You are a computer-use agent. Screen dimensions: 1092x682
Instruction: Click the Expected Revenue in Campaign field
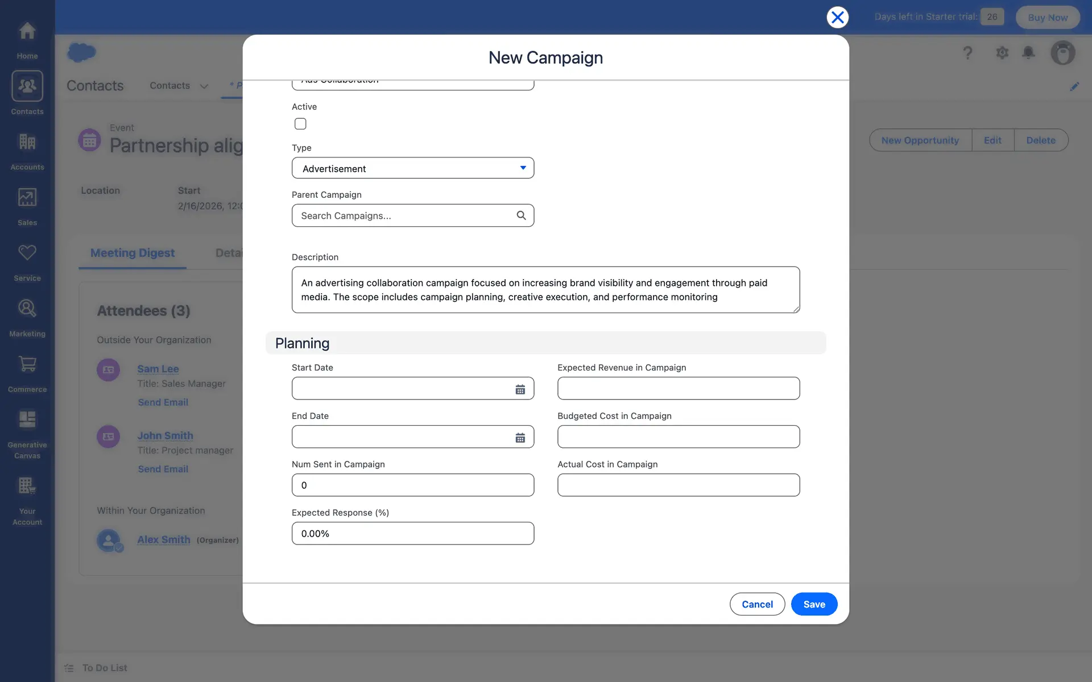click(678, 389)
